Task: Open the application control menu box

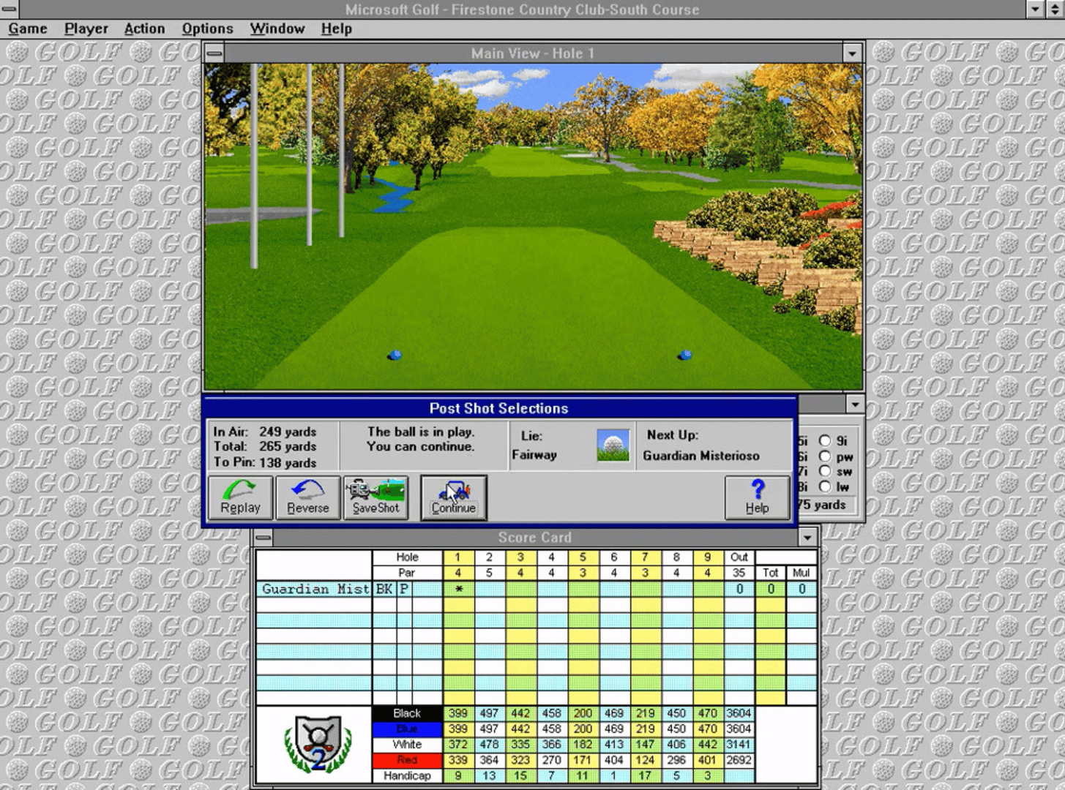Action: [10, 10]
